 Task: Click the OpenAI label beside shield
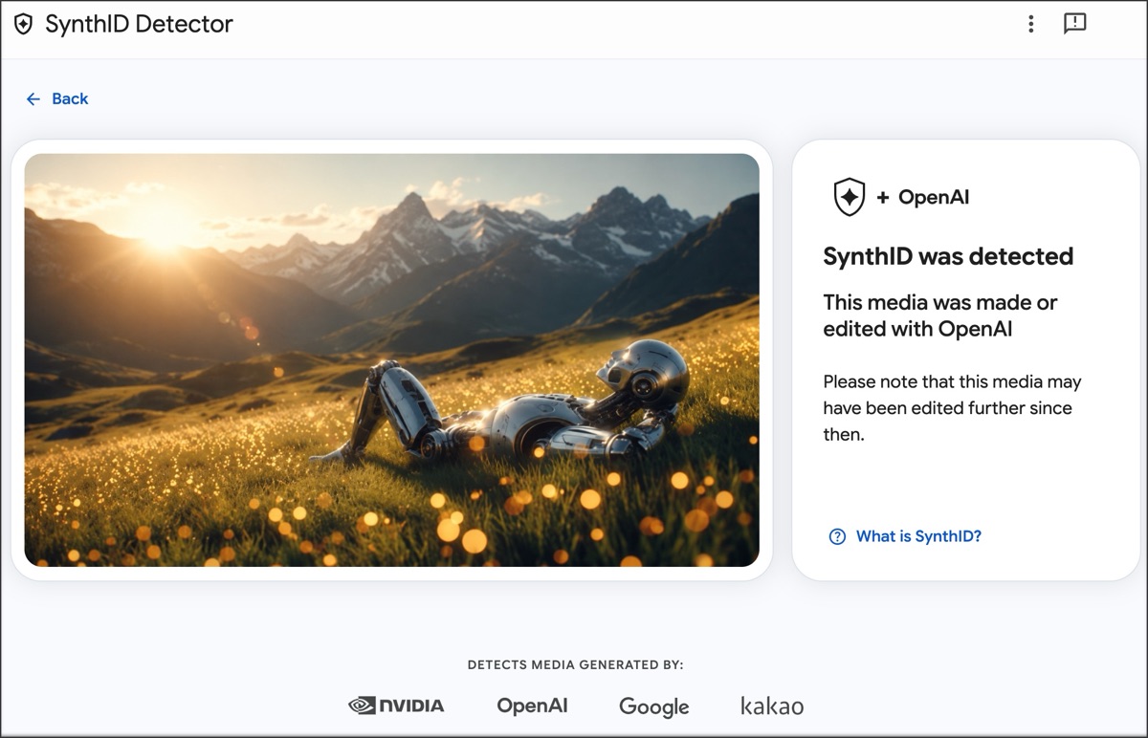click(934, 198)
